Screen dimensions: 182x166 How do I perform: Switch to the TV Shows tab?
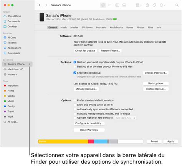pos(87,27)
